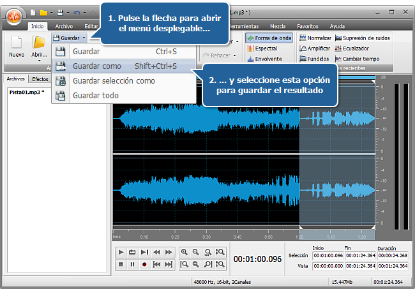Switch to Efectos panel tab
Viewport: 415px width, 289px height.
click(40, 79)
